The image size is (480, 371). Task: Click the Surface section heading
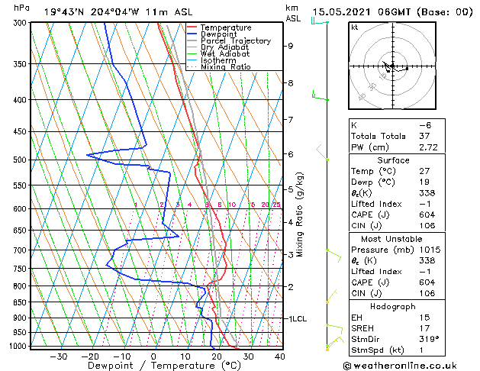click(393, 160)
